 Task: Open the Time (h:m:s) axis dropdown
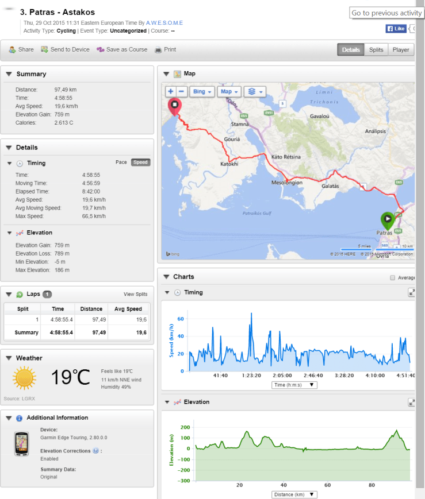(x=294, y=385)
